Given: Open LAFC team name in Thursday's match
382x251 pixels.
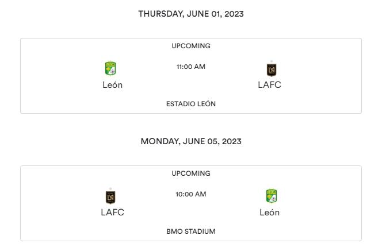Looking at the screenshot, I should coord(269,85).
